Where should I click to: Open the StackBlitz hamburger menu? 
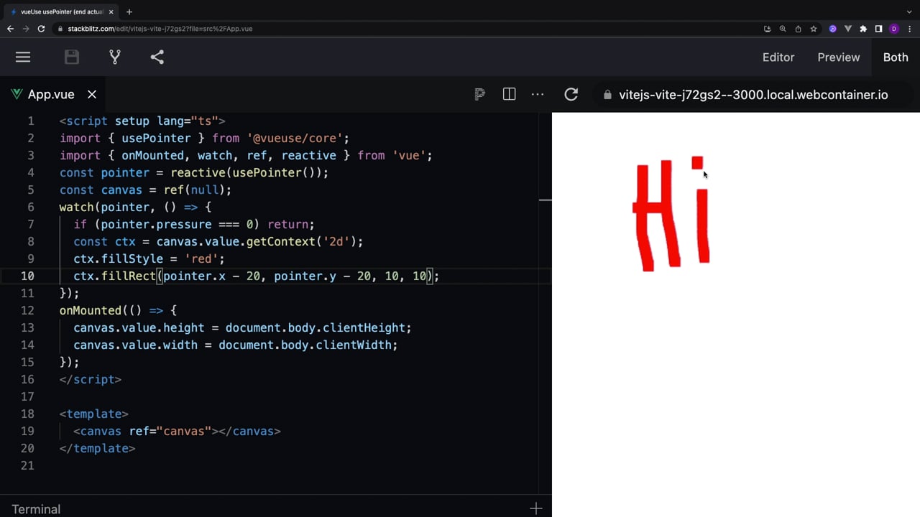(23, 57)
